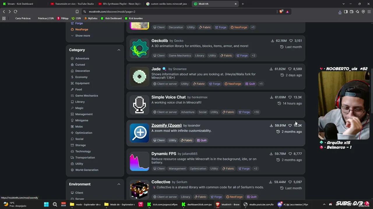
Task: Expand the loader list with Show more
Action: pyautogui.click(x=80, y=36)
